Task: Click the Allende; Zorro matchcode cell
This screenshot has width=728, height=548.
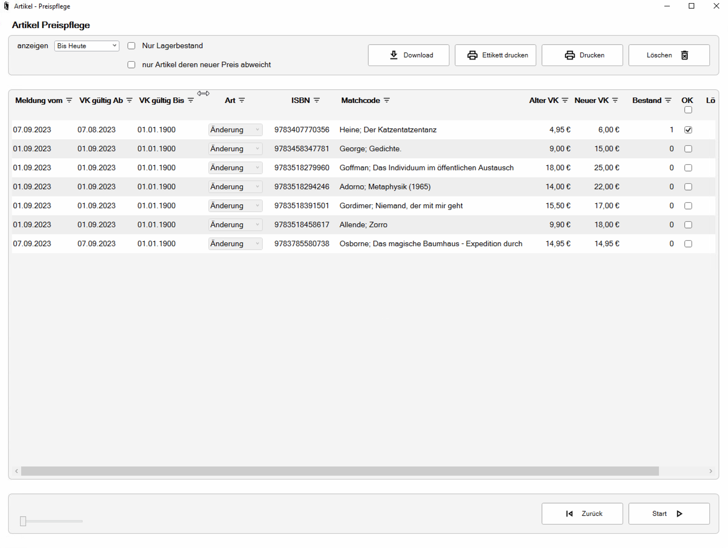Action: (x=363, y=225)
